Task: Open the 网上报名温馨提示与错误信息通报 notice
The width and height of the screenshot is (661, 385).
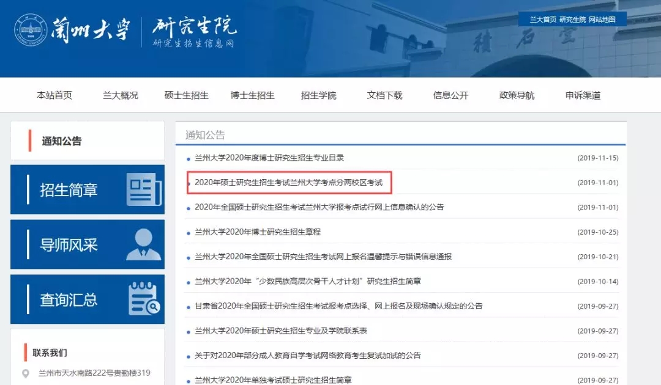Action: pyautogui.click(x=323, y=257)
